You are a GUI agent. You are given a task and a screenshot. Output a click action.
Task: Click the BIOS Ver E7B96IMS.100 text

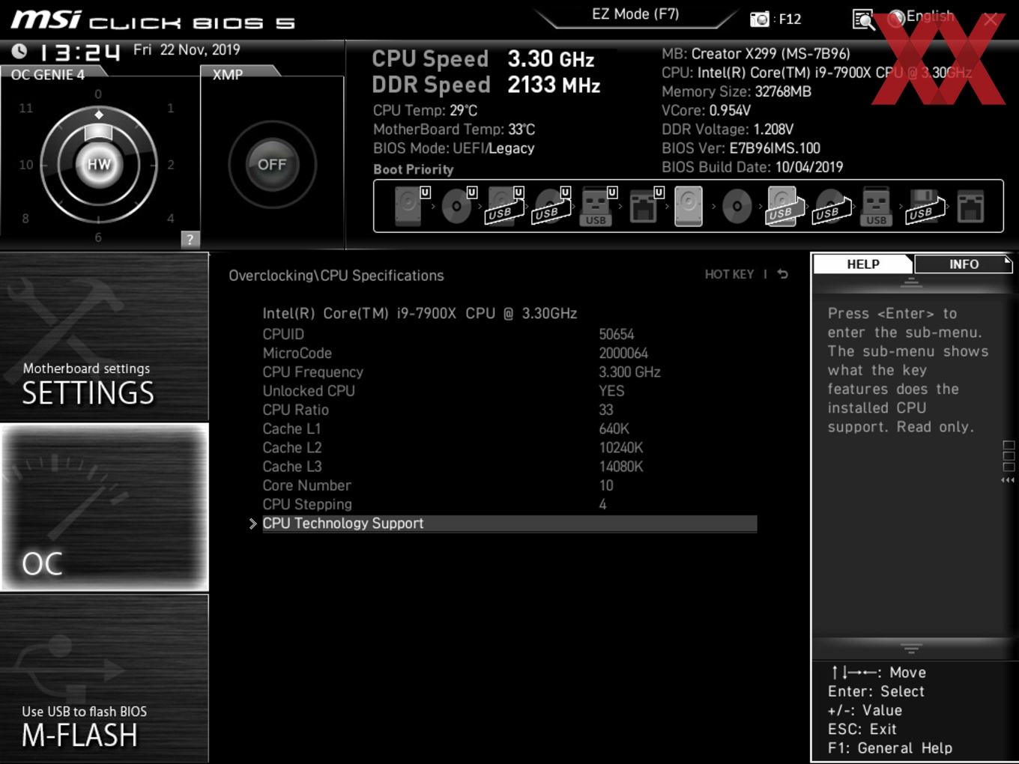[741, 148]
